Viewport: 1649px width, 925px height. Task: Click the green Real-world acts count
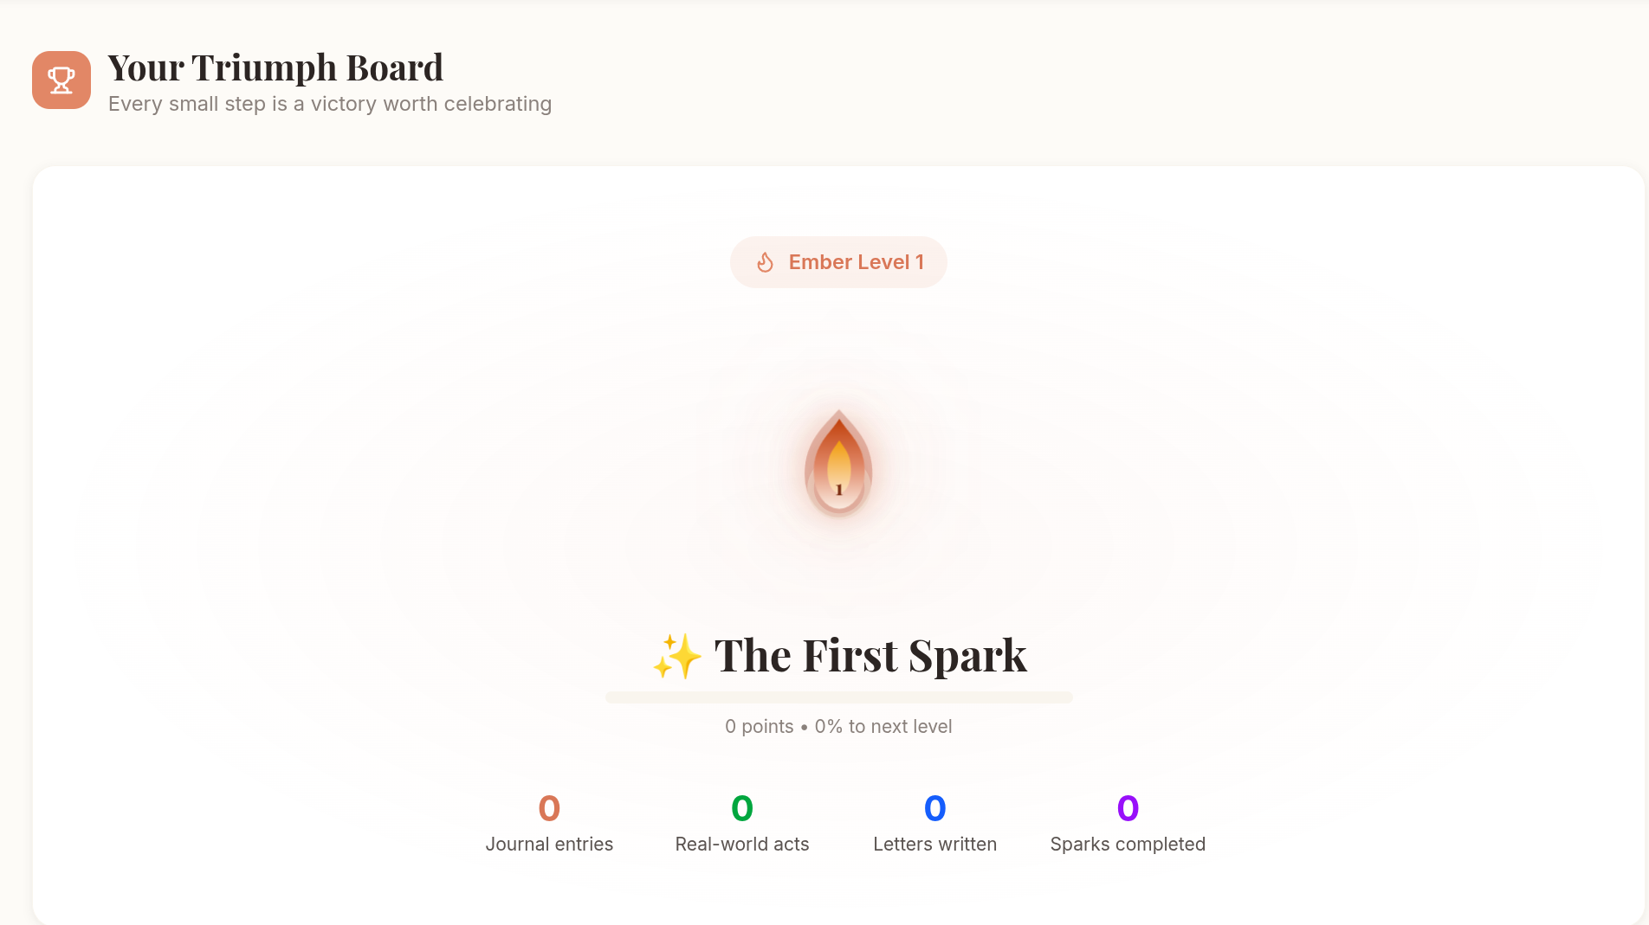tap(742, 809)
